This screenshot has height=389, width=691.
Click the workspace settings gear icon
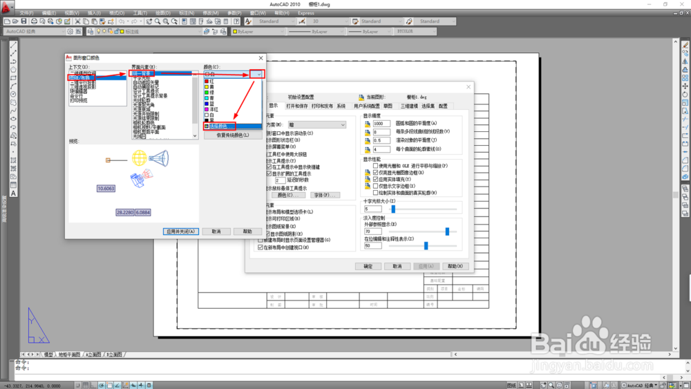[70, 31]
